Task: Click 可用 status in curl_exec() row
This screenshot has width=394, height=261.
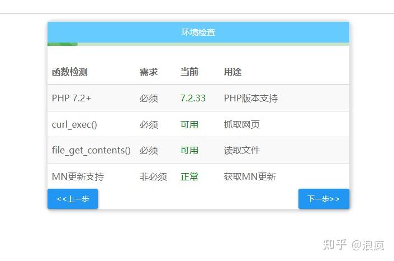Action: coord(189,125)
